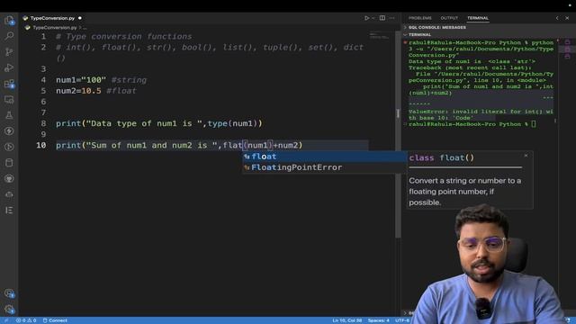Viewport: 576px width, 324px height.
Task: Open the database cylinder icon in activity bar
Action: 9,163
